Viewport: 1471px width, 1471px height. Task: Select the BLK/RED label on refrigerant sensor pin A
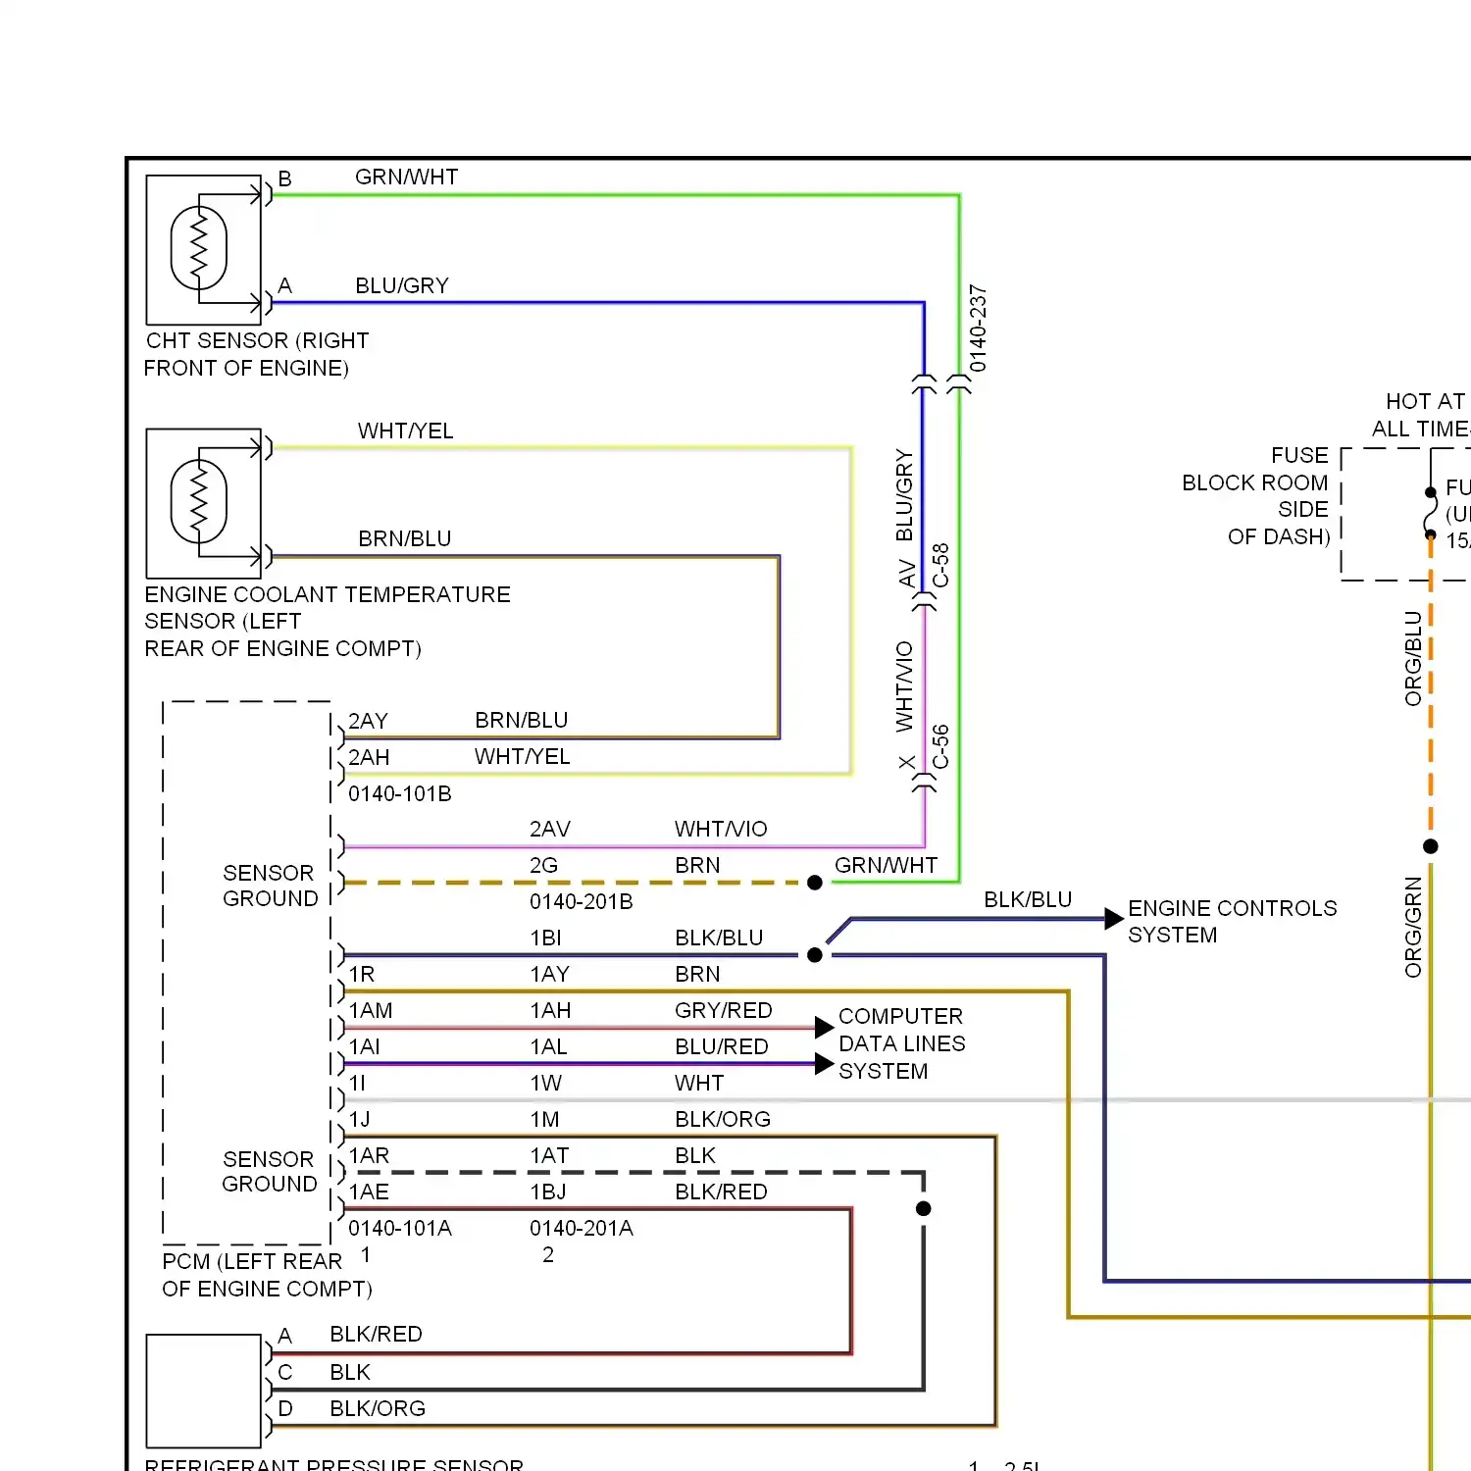coord(376,1335)
